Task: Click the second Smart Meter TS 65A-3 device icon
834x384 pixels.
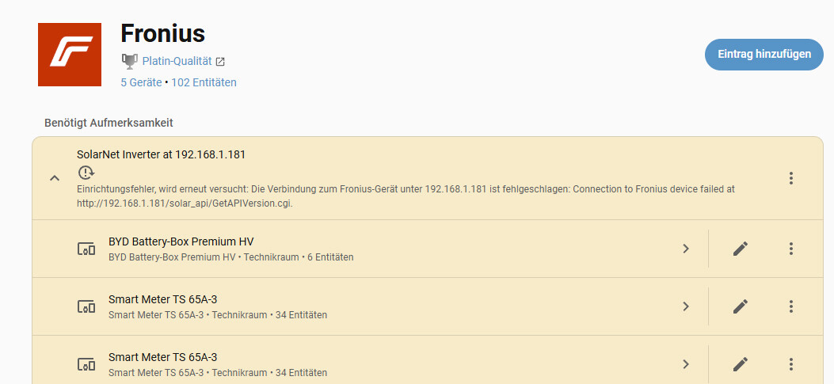Action: pyautogui.click(x=86, y=364)
